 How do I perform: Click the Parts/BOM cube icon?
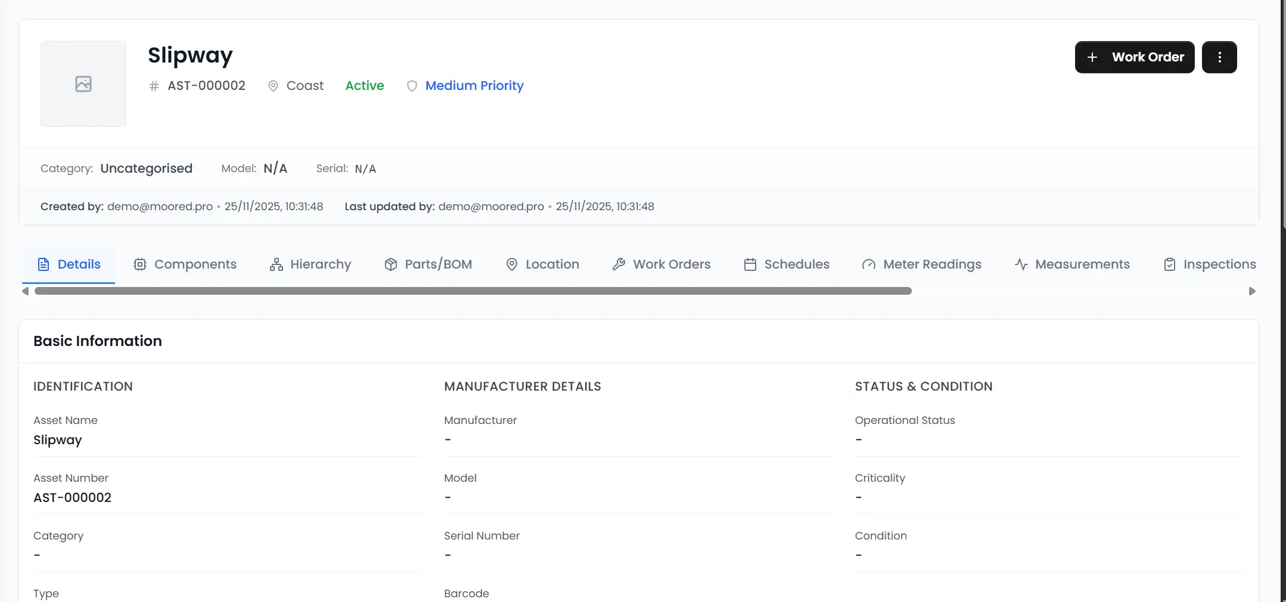tap(390, 264)
